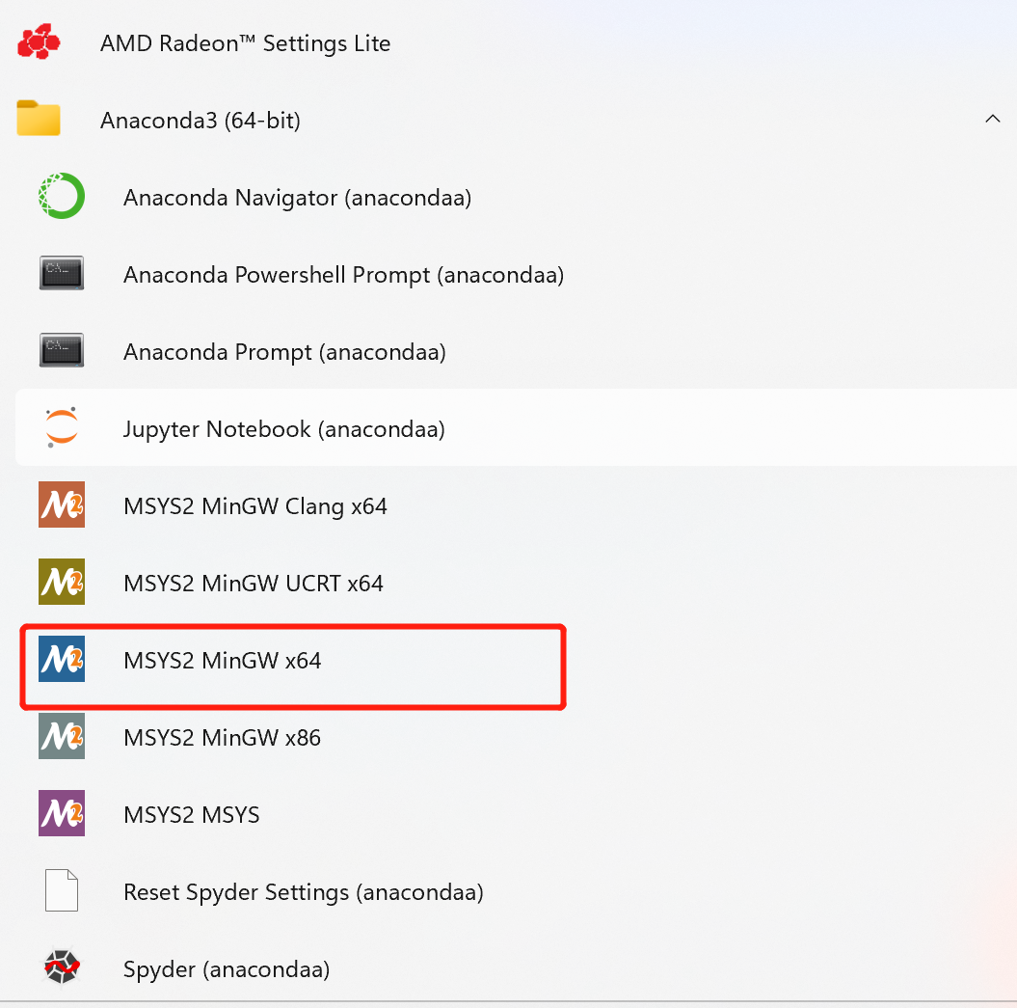
Task: Click the orange Jupyter Notebook icon
Action: click(x=62, y=427)
